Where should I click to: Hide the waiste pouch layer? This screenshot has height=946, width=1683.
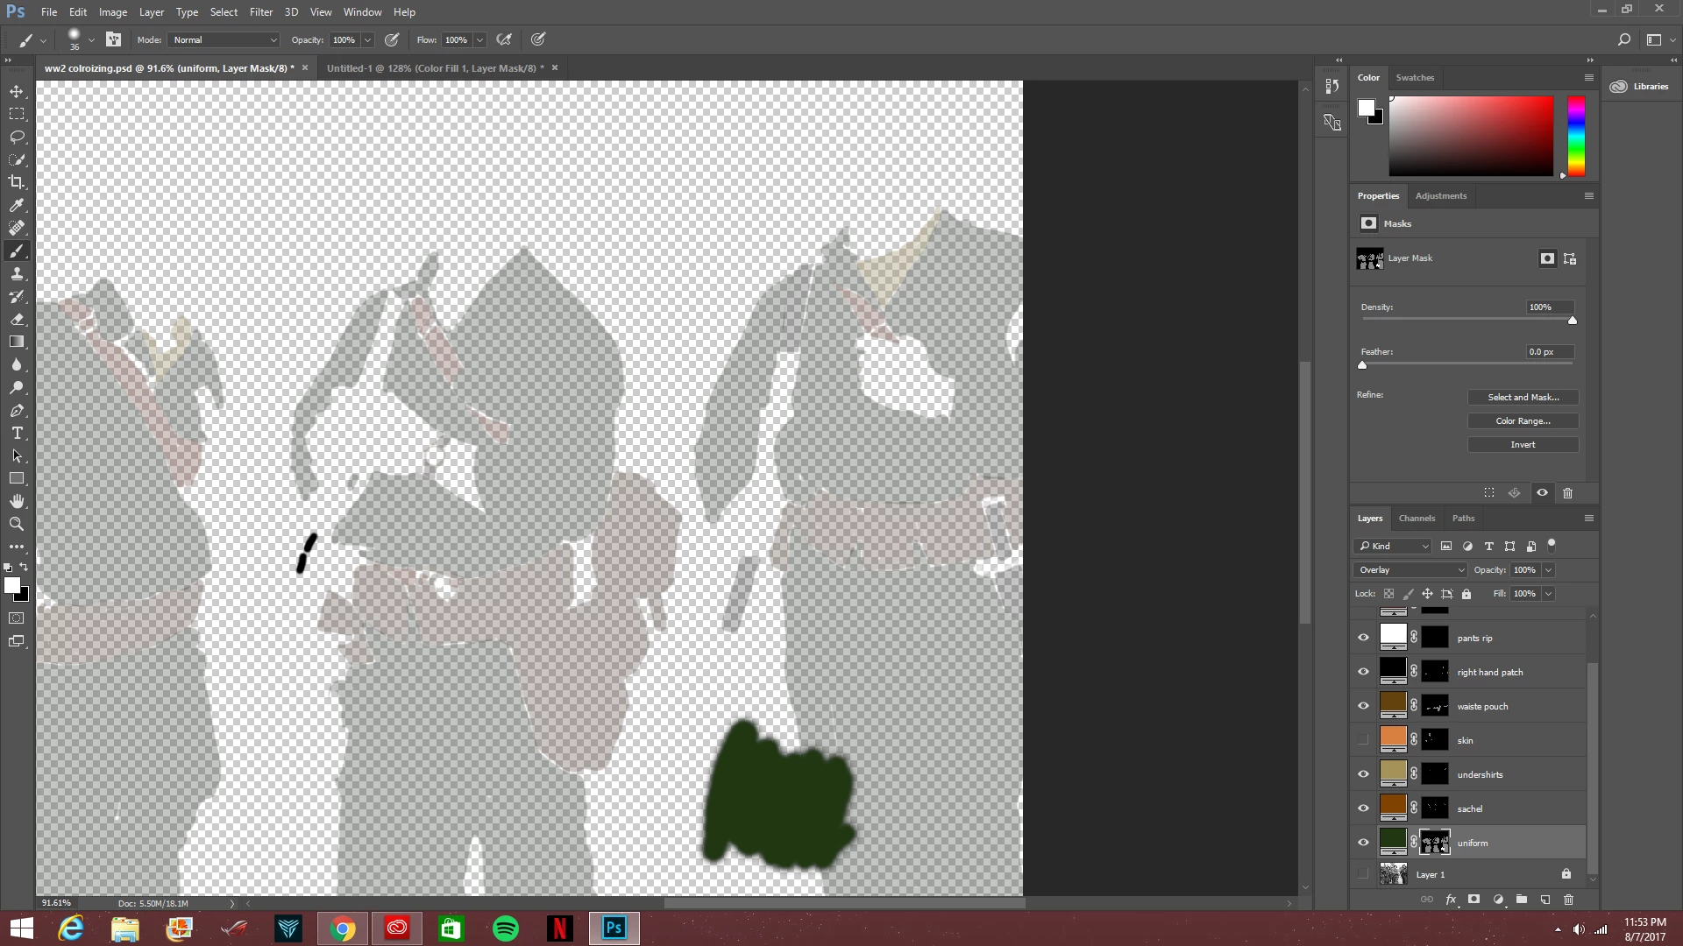1363,706
